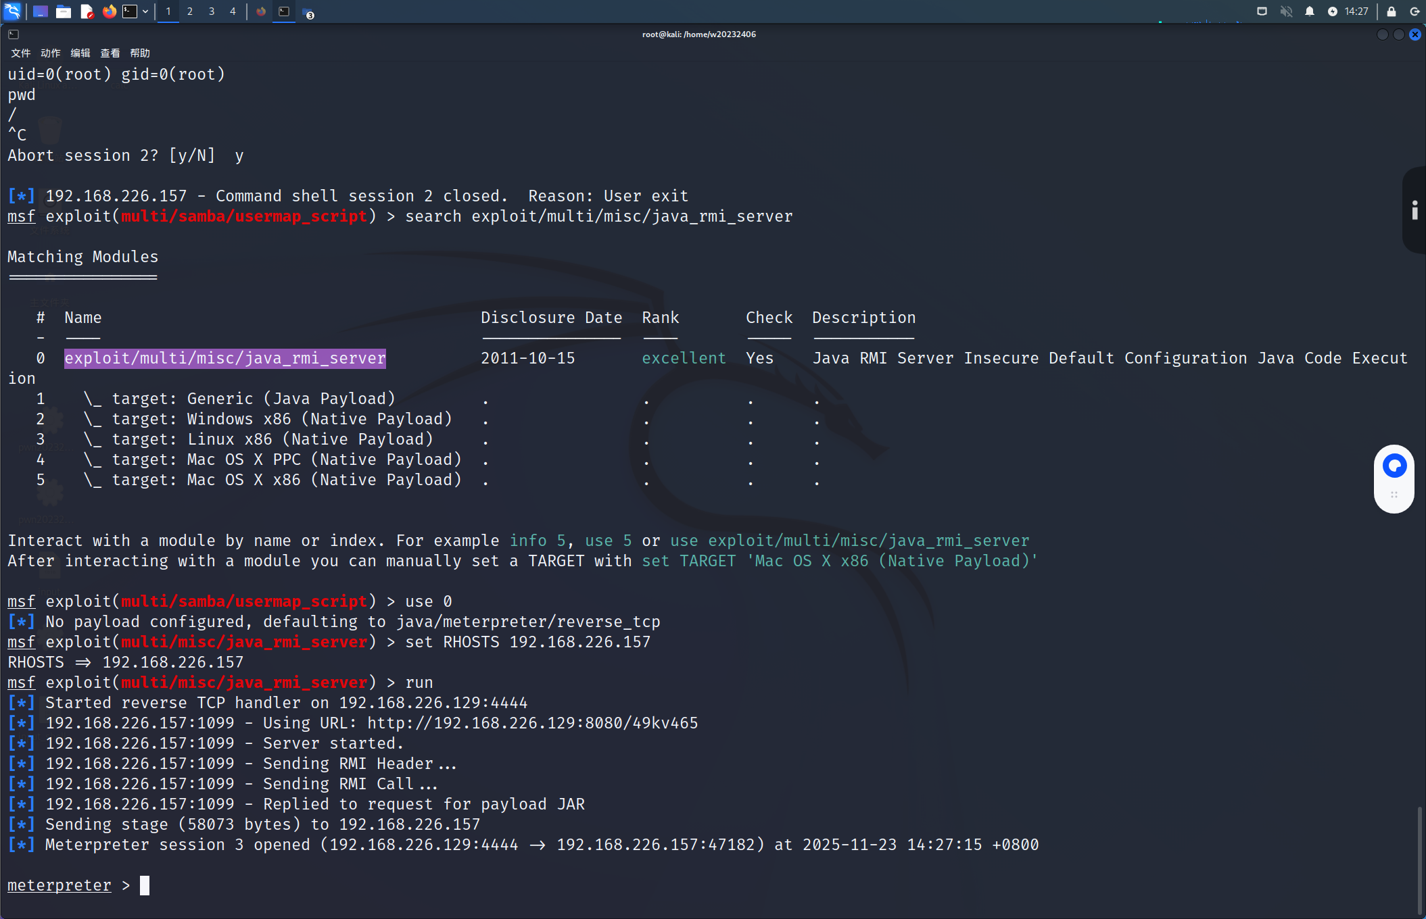Open the grouped file manager windows

(x=308, y=13)
